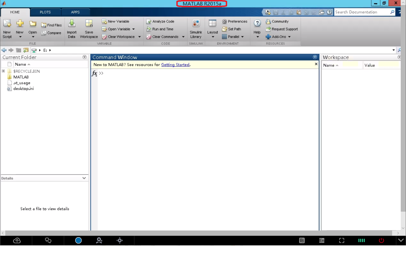Image resolution: width=406 pixels, height=271 pixels.
Task: Open the Simulink Library
Action: (196, 29)
